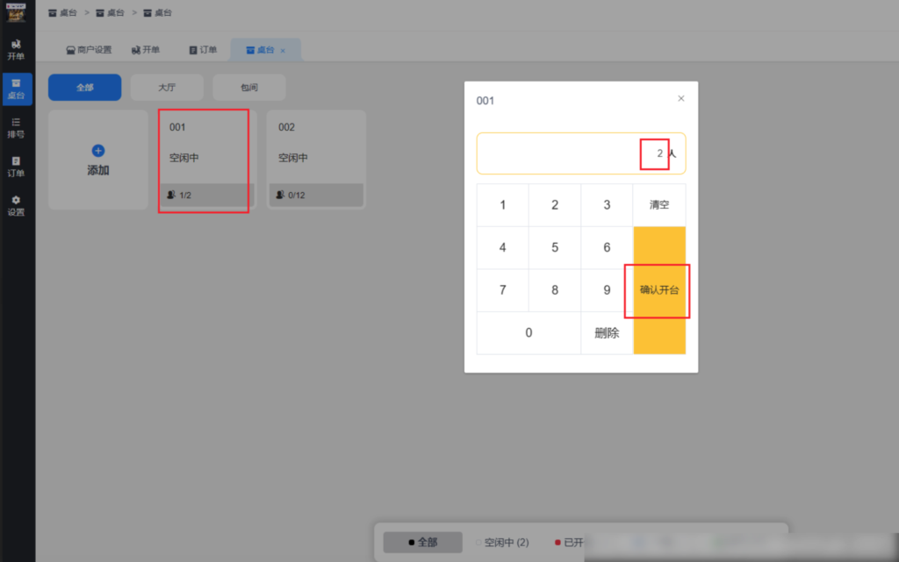Click the breadcrumb 桌台 table icon
Screen dimensions: 899x562
[149, 12]
